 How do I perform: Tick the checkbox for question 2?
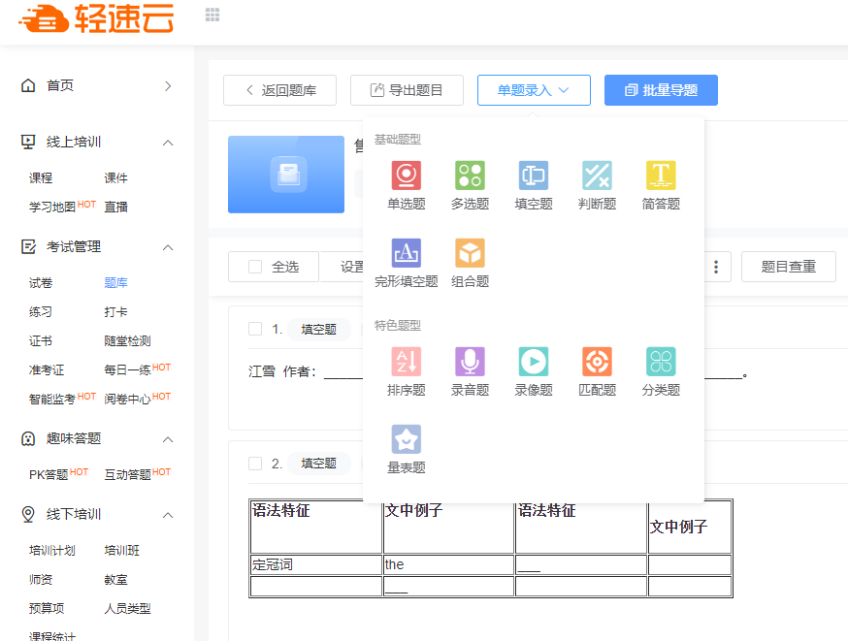coord(255,464)
